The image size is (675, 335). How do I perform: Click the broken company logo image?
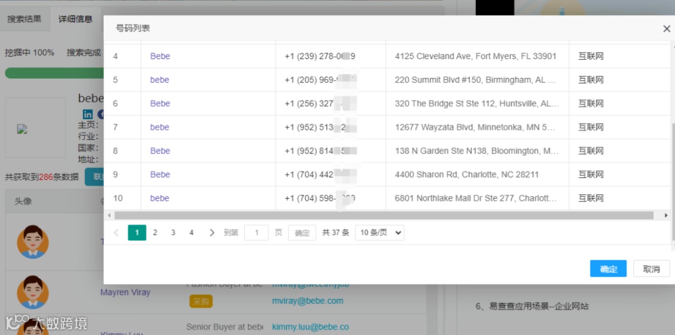coord(22,129)
